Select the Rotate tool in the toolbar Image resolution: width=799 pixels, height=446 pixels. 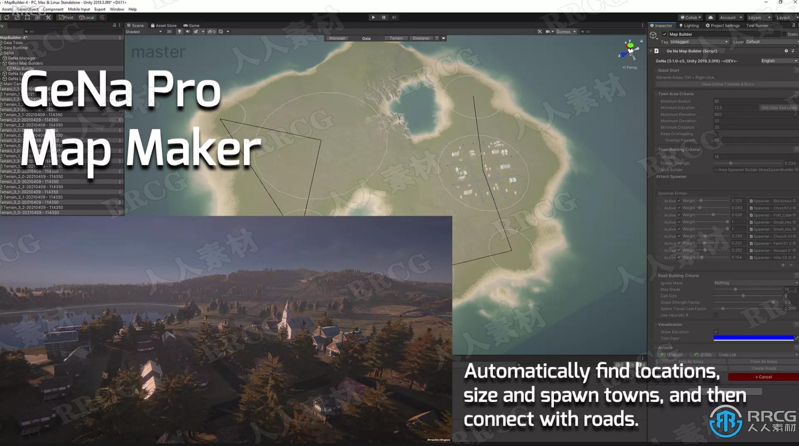coord(7,18)
